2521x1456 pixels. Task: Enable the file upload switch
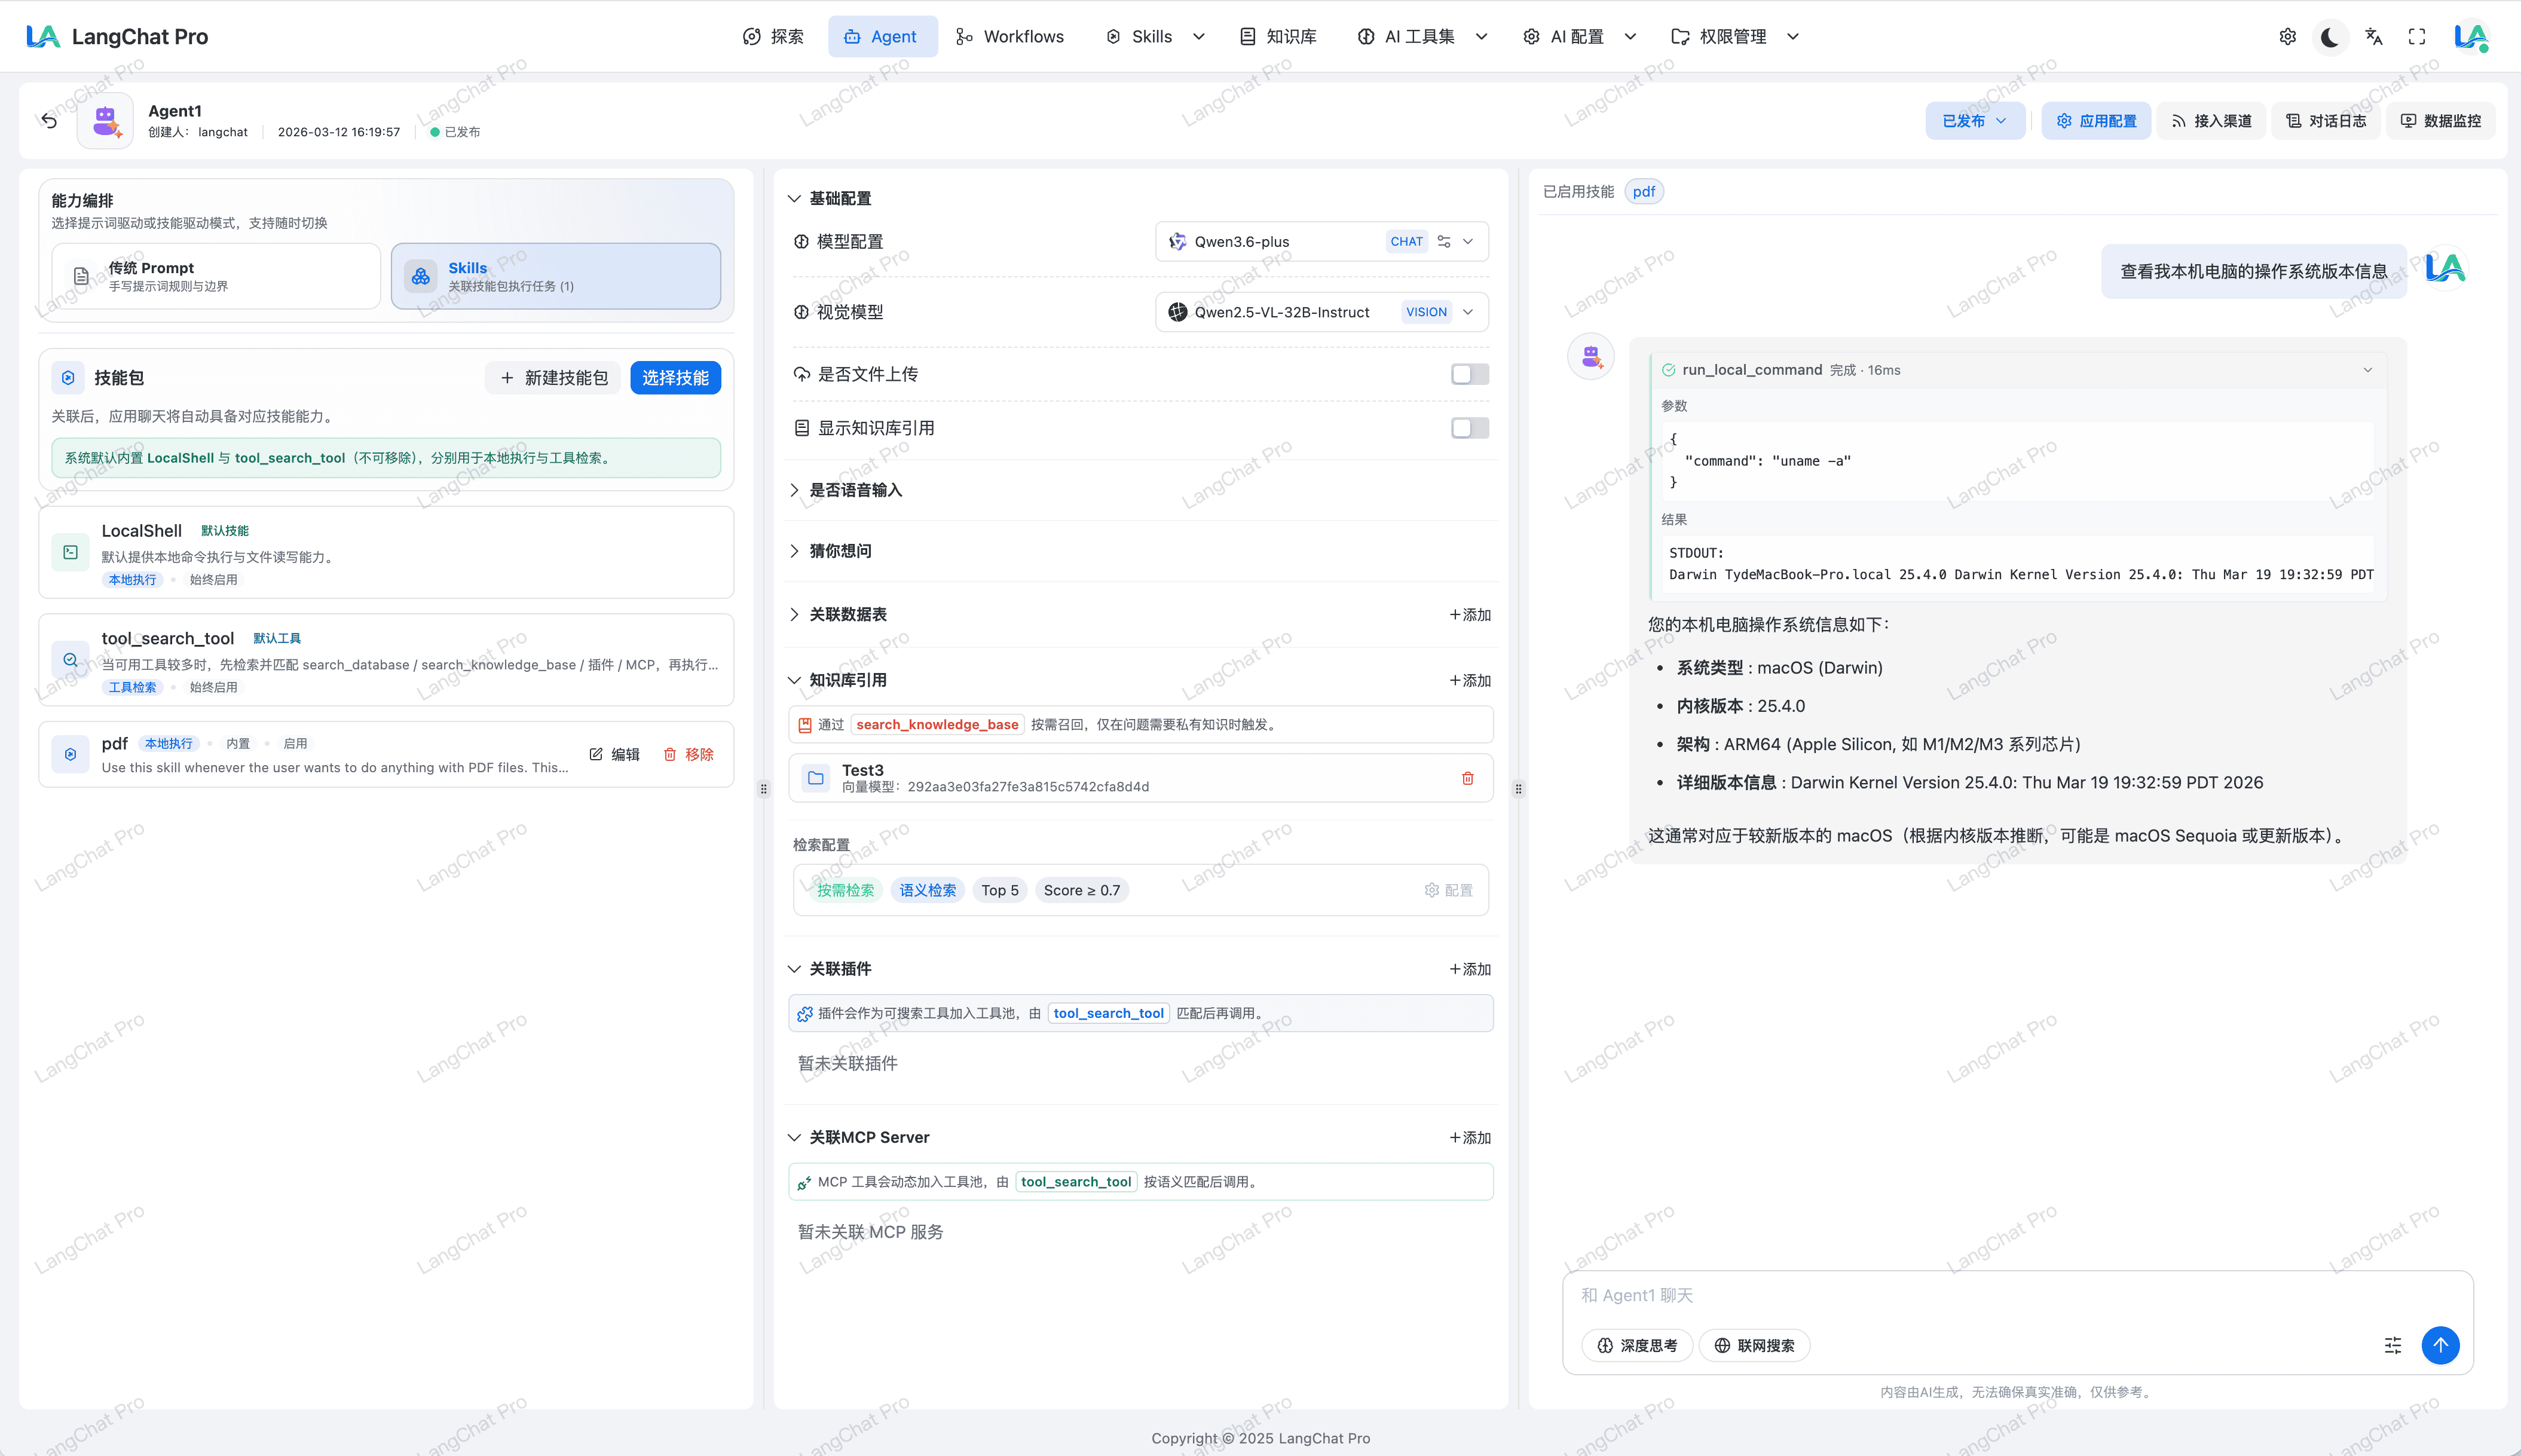[x=1469, y=374]
